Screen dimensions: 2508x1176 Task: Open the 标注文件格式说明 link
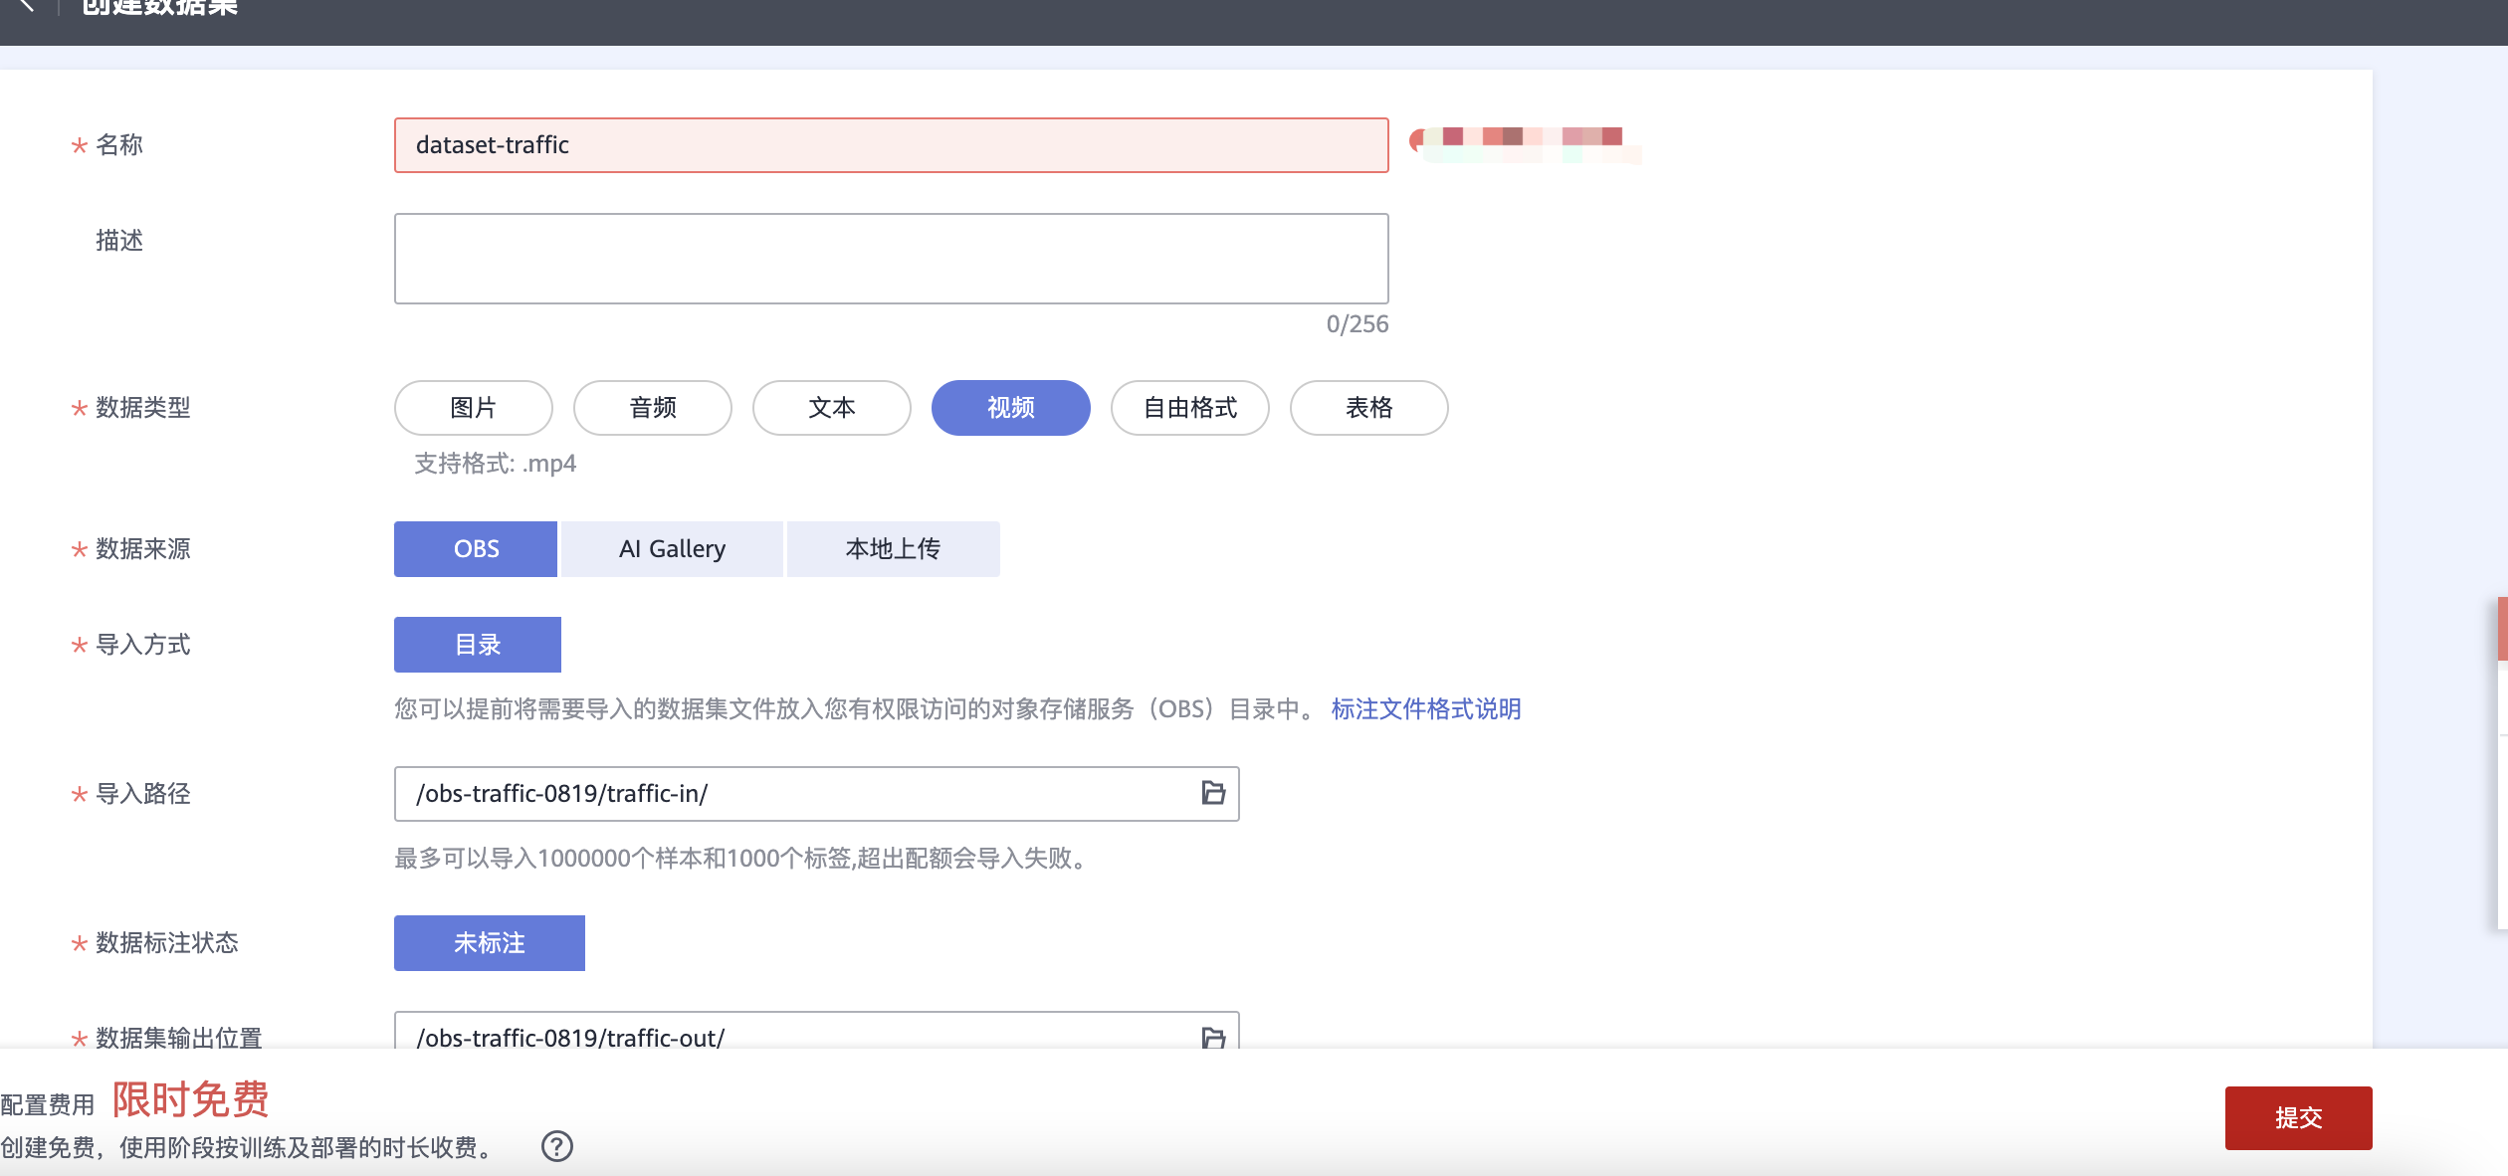coord(1425,709)
